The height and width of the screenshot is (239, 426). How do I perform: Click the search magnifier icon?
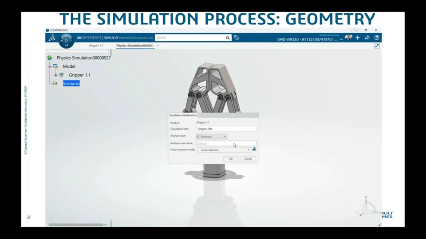[228, 38]
